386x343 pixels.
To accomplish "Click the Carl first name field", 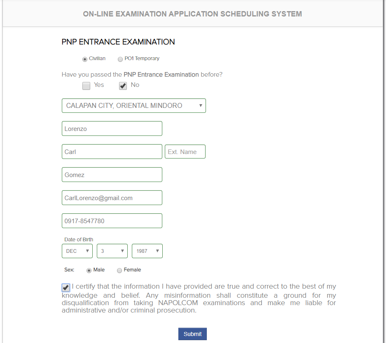I will [112, 152].
